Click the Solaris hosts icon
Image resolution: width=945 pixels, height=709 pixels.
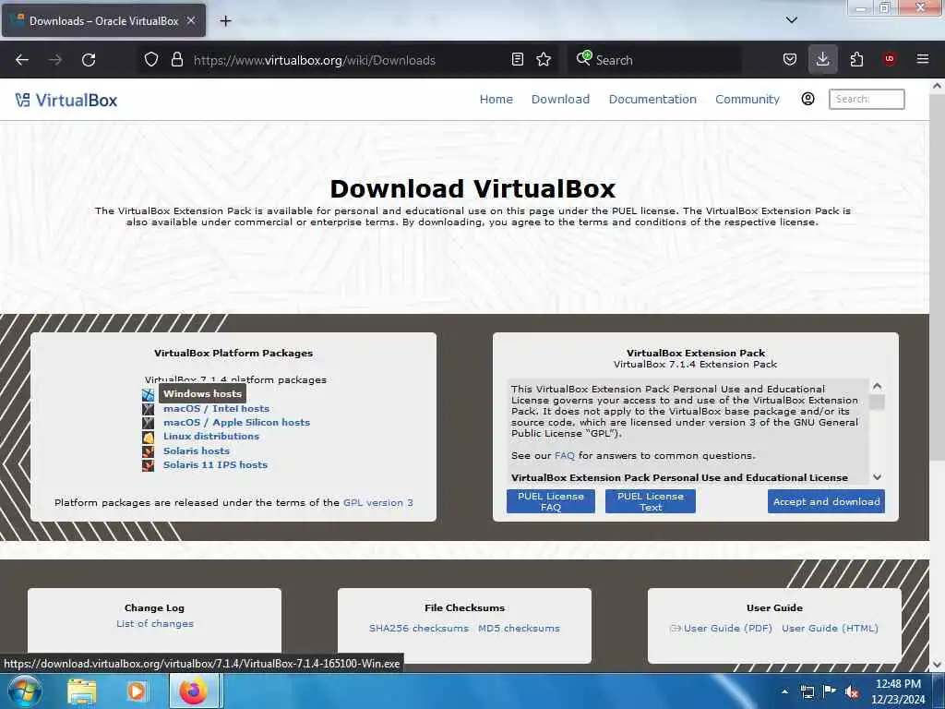coord(149,451)
